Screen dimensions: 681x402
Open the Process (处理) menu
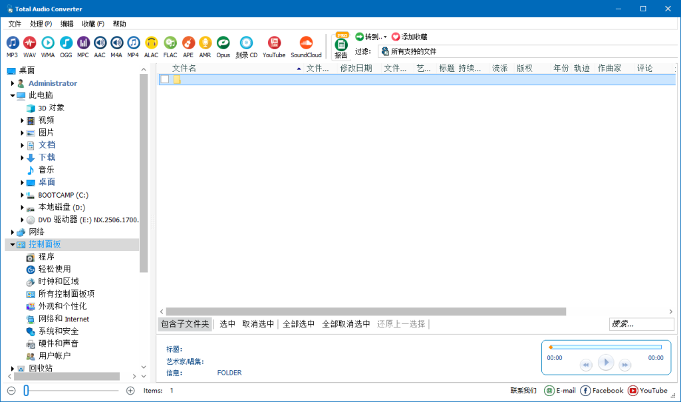point(41,24)
